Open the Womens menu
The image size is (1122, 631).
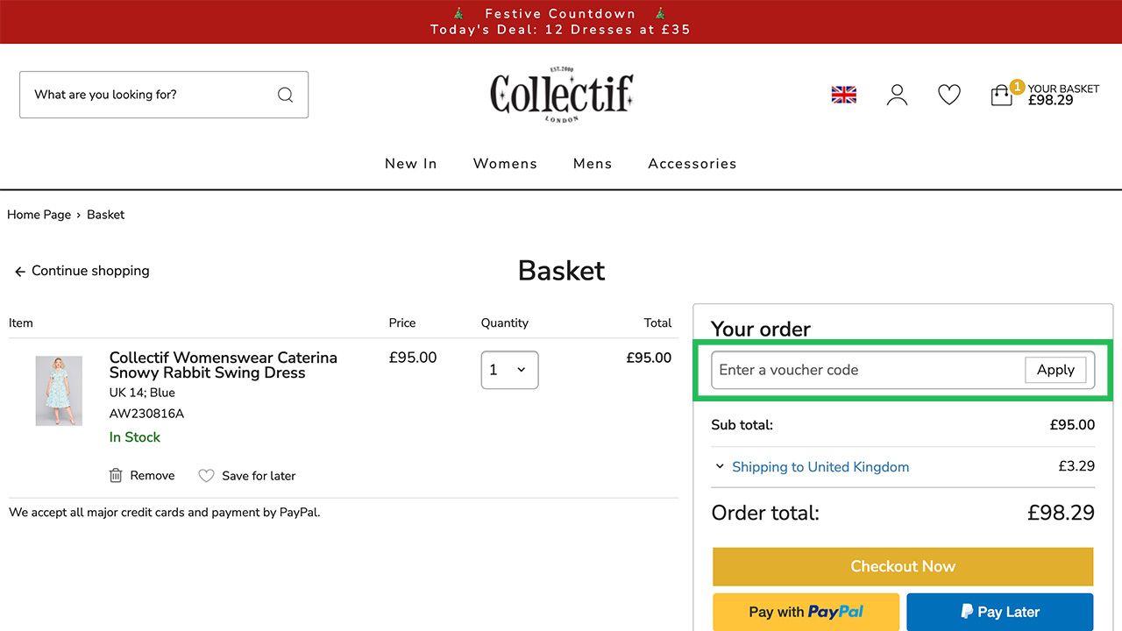click(505, 164)
